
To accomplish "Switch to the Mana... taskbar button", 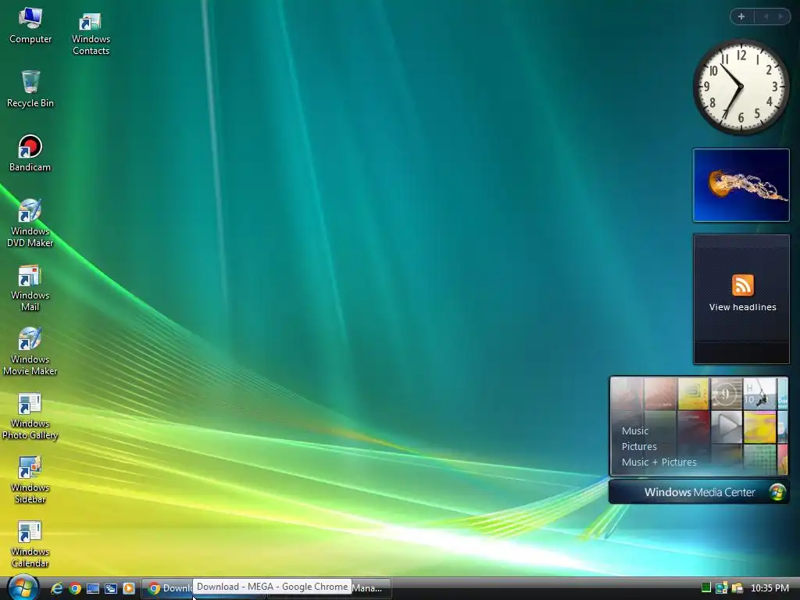I will [370, 588].
